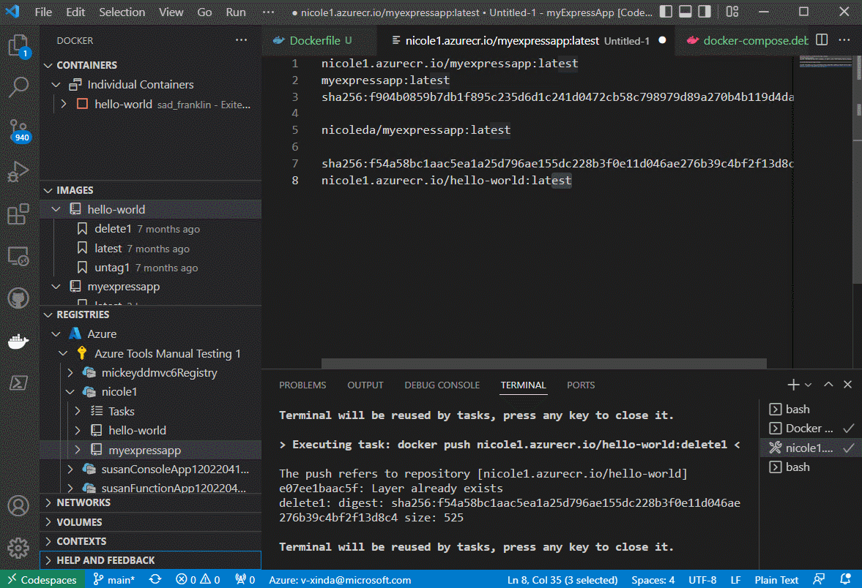This screenshot has height=588, width=862.
Task: Toggle panel layout icon in title bar
Action: (x=685, y=12)
